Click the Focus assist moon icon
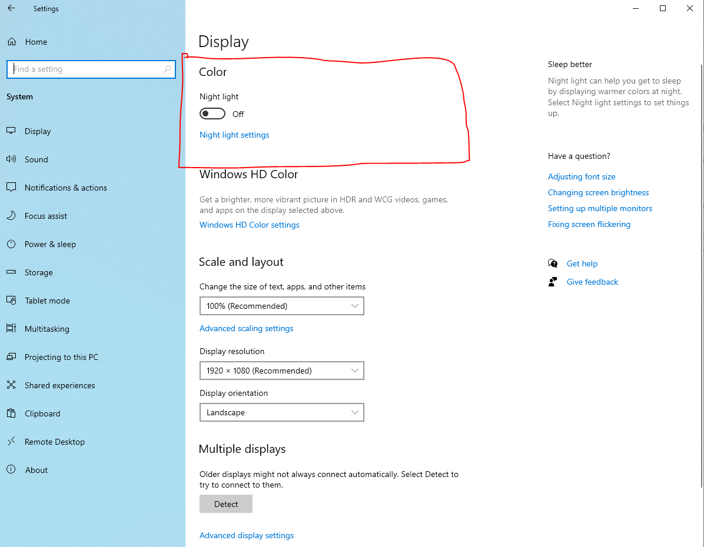 pyautogui.click(x=11, y=215)
